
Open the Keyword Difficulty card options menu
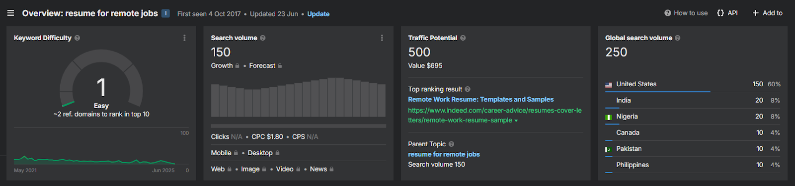pyautogui.click(x=184, y=38)
